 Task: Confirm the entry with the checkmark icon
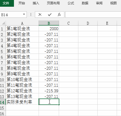[50, 15]
